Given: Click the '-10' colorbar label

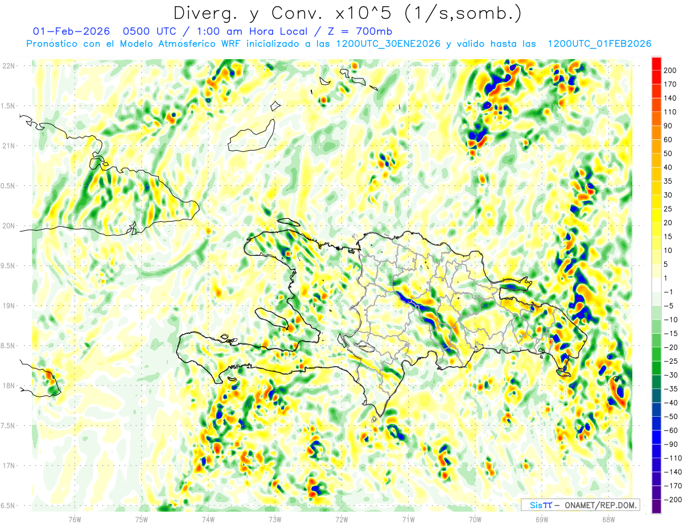Looking at the screenshot, I should tap(671, 320).
